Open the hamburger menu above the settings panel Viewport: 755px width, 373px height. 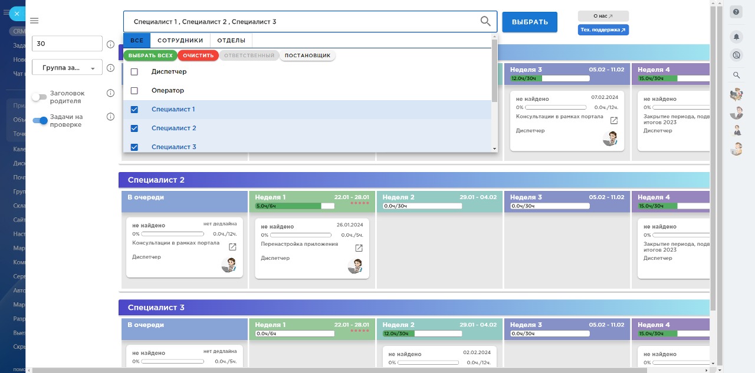(34, 21)
